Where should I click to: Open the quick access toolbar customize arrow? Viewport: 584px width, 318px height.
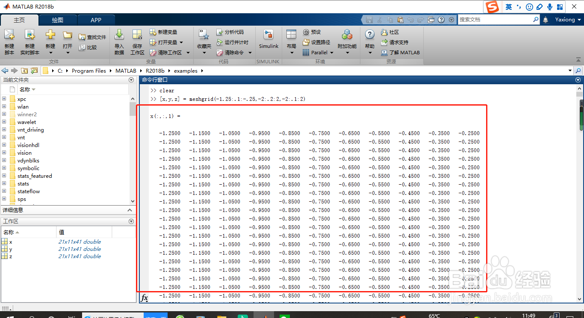[x=451, y=20]
